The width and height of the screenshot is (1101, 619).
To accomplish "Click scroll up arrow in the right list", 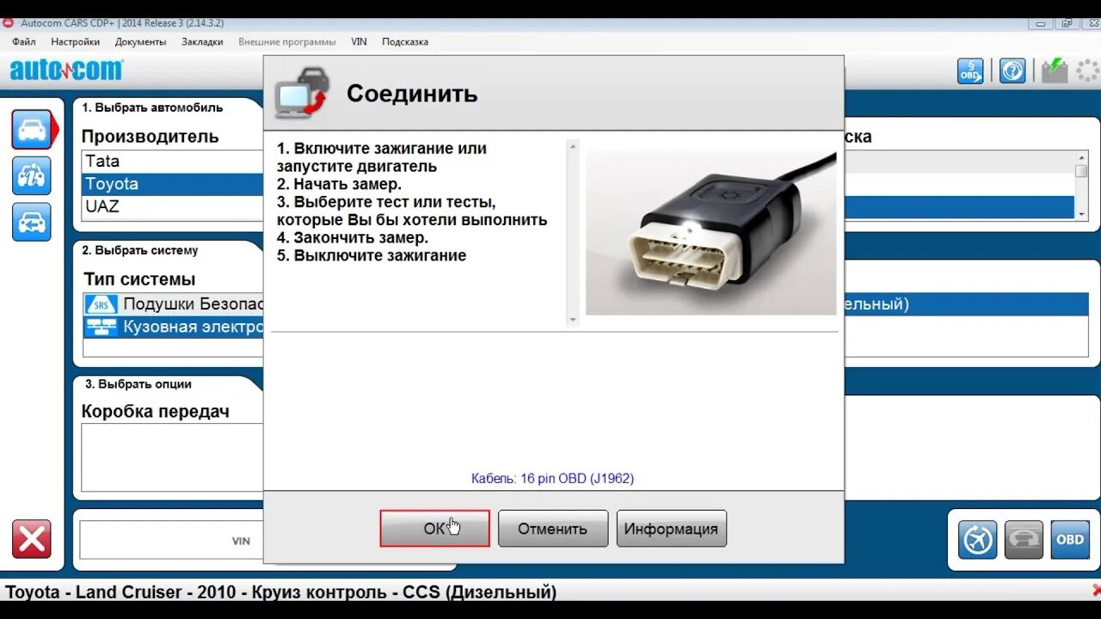I will [x=1082, y=157].
